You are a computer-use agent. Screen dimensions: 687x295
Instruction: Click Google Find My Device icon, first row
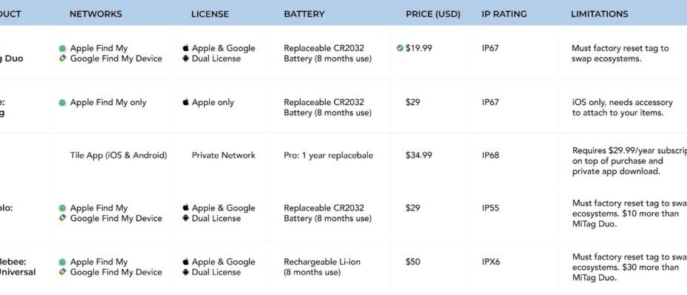62,58
